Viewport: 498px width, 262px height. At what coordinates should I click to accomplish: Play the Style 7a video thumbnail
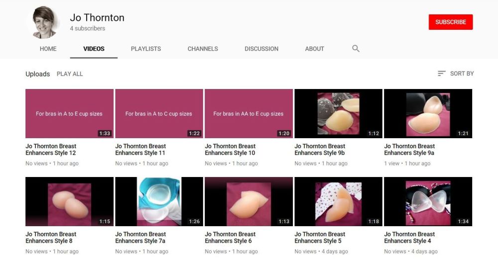coord(159,201)
